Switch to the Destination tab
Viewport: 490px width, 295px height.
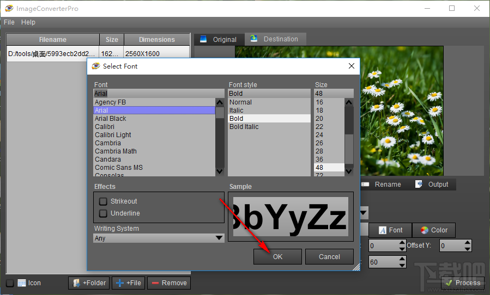pos(275,39)
